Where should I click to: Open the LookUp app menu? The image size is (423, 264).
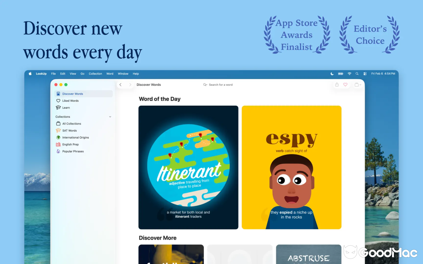[41, 74]
